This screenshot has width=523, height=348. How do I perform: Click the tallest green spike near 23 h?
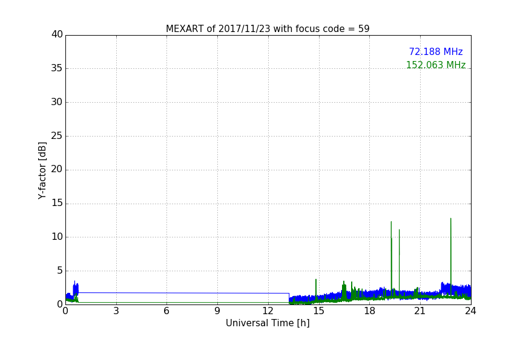tap(450, 256)
